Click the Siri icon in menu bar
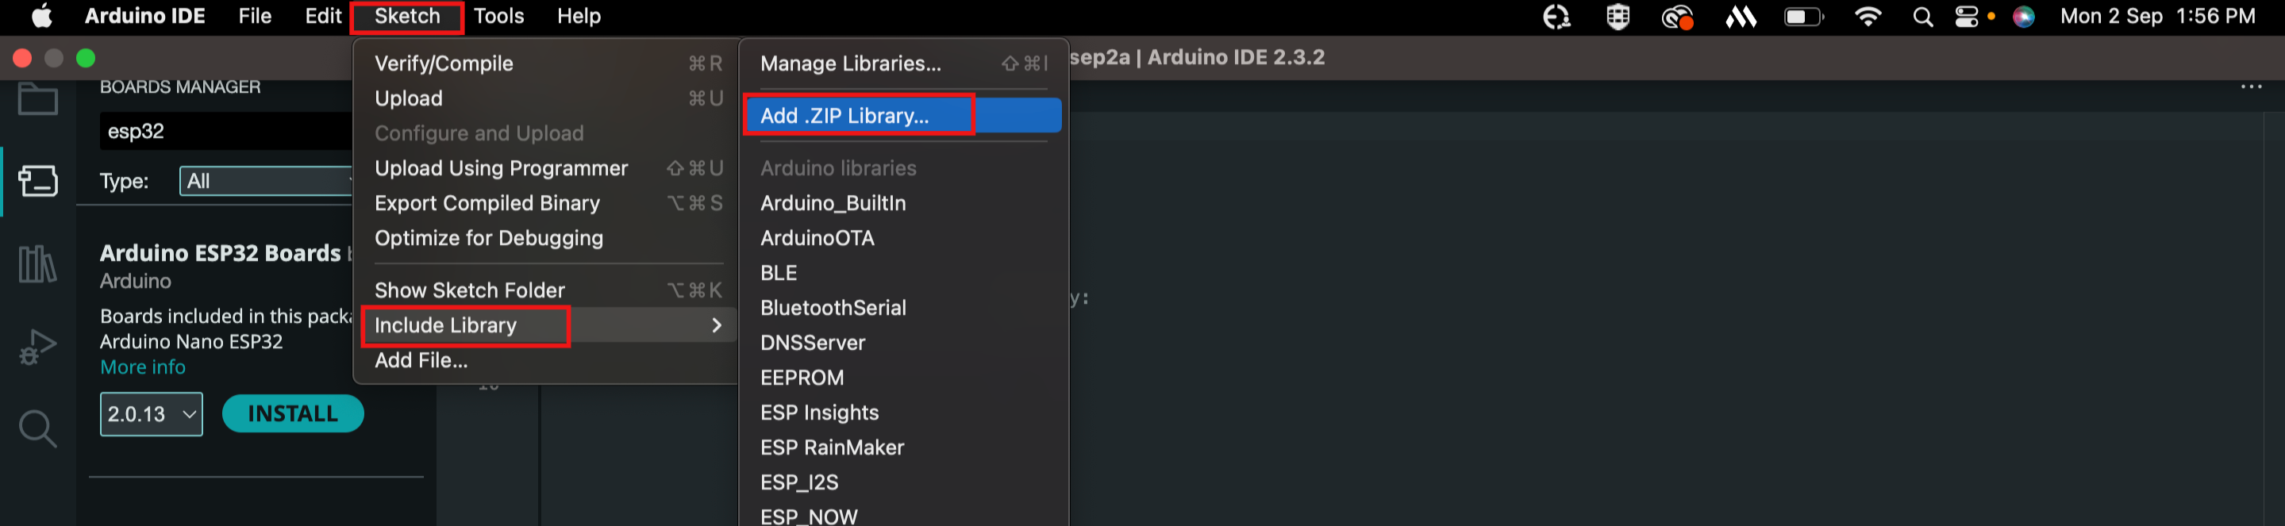Screen dimensions: 2285x526 2023,17
